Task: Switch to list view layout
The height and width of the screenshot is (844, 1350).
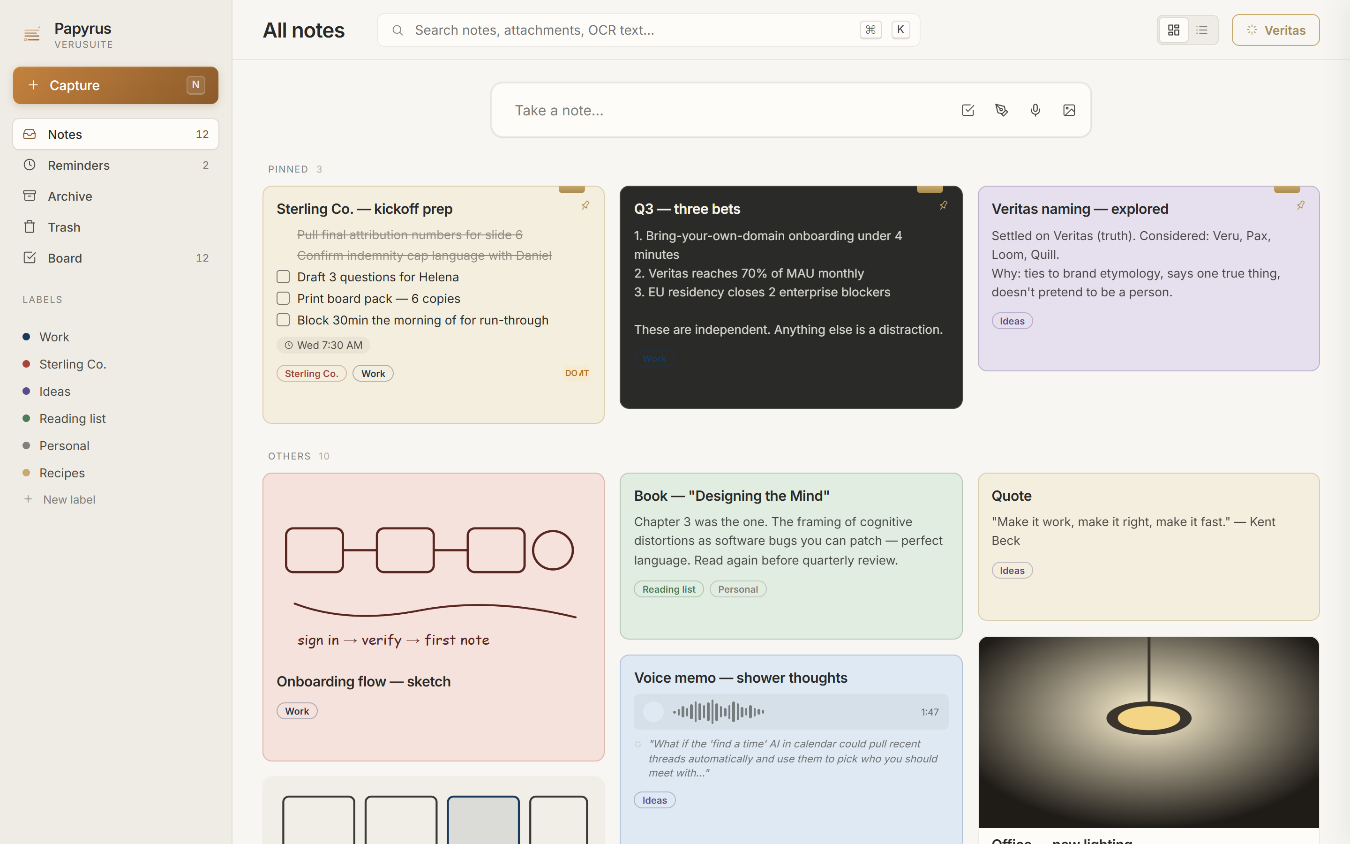Action: point(1202,30)
